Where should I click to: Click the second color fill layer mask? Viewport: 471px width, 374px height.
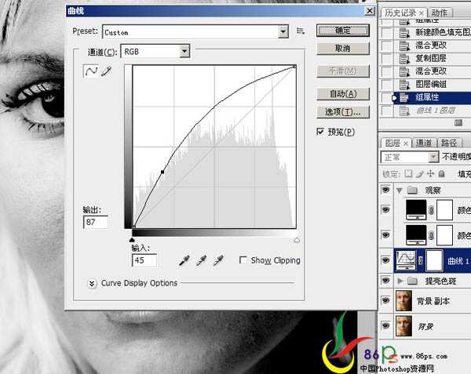[444, 235]
